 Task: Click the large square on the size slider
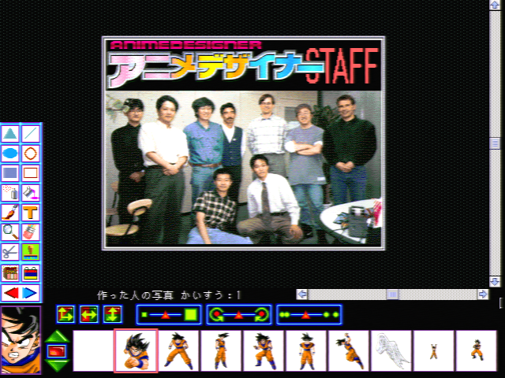(191, 315)
